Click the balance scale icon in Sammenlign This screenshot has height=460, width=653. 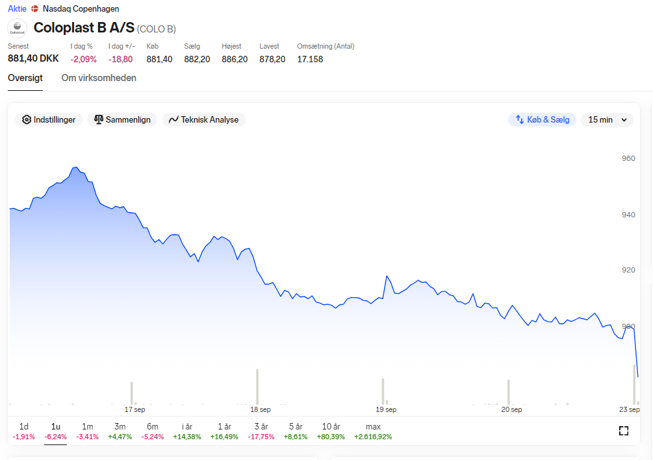pyautogui.click(x=98, y=120)
